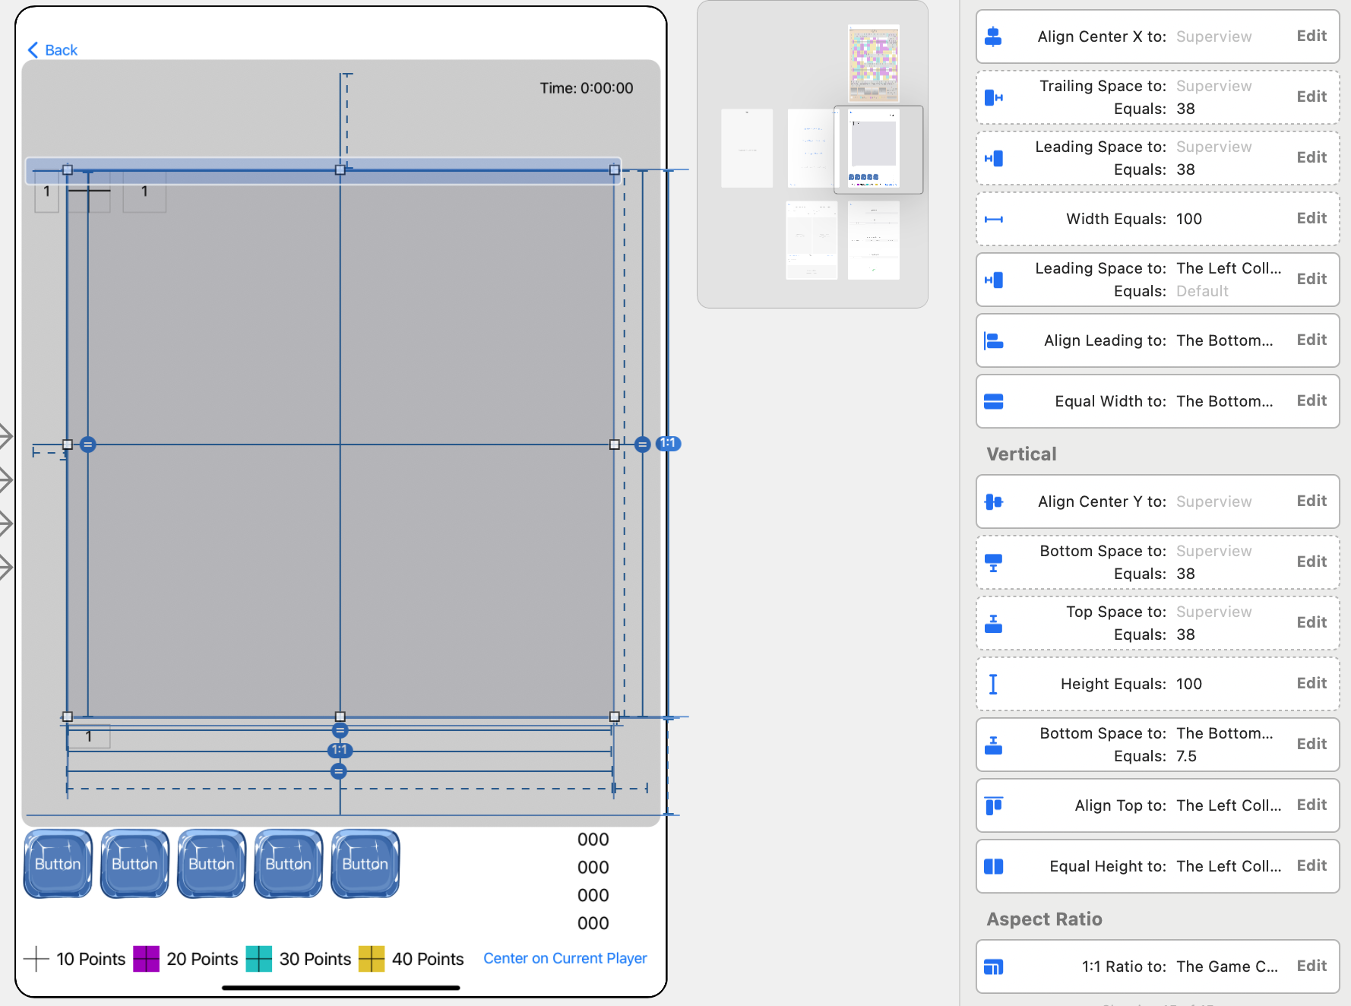1351x1006 pixels.
Task: Click the yellow 40 Points color swatch
Action: [x=371, y=959]
